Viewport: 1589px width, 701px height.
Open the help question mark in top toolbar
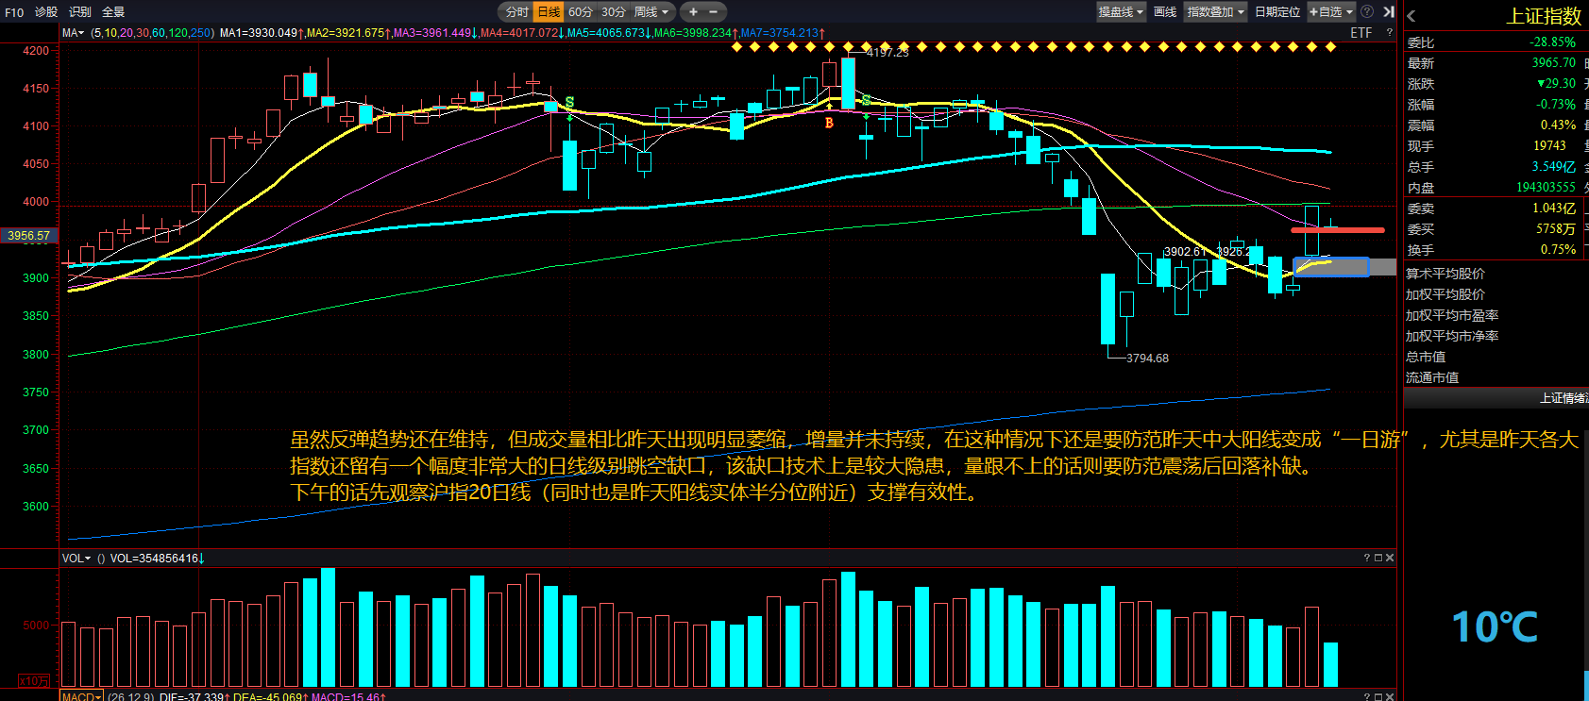[1366, 12]
